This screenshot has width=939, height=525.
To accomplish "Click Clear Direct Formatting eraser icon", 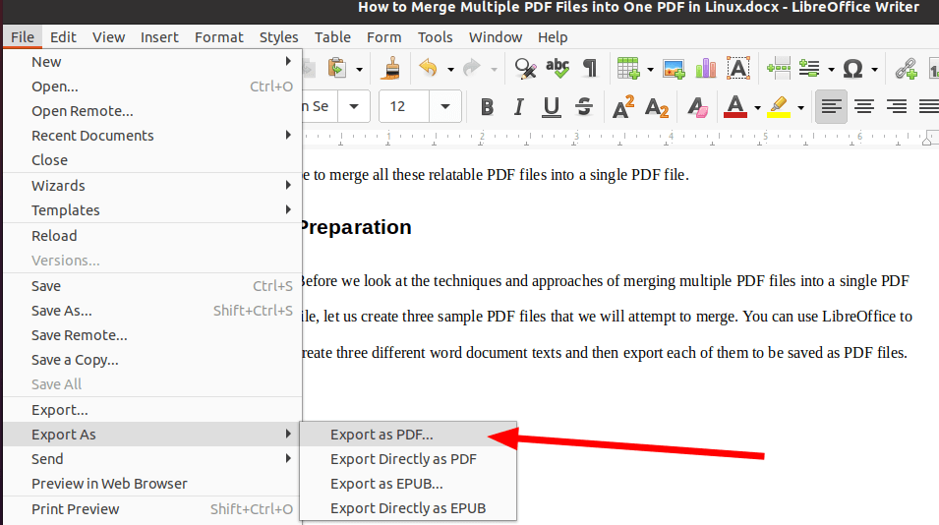I will point(698,108).
